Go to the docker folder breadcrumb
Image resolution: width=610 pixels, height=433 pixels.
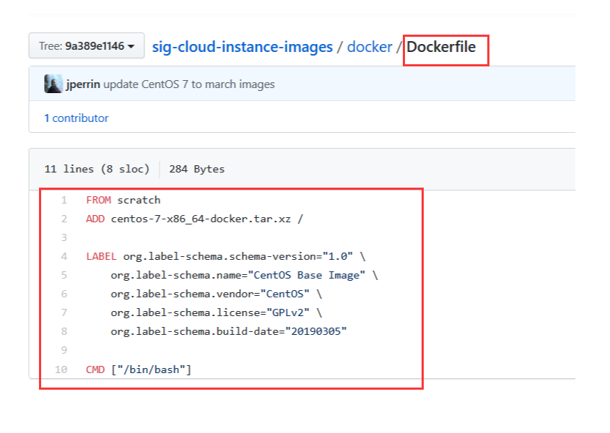click(370, 47)
